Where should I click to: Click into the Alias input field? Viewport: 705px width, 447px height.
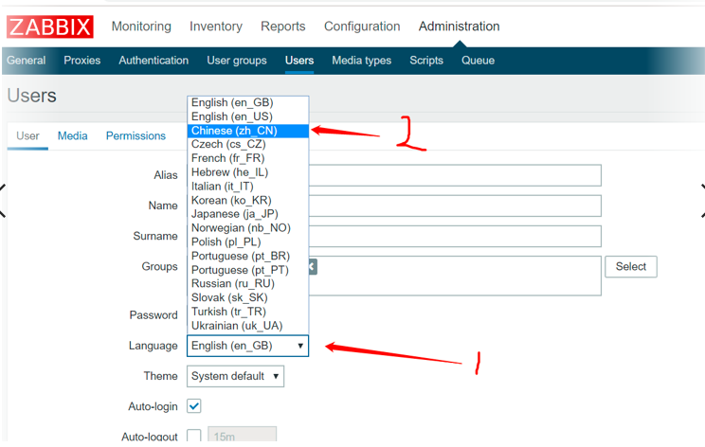coord(455,175)
